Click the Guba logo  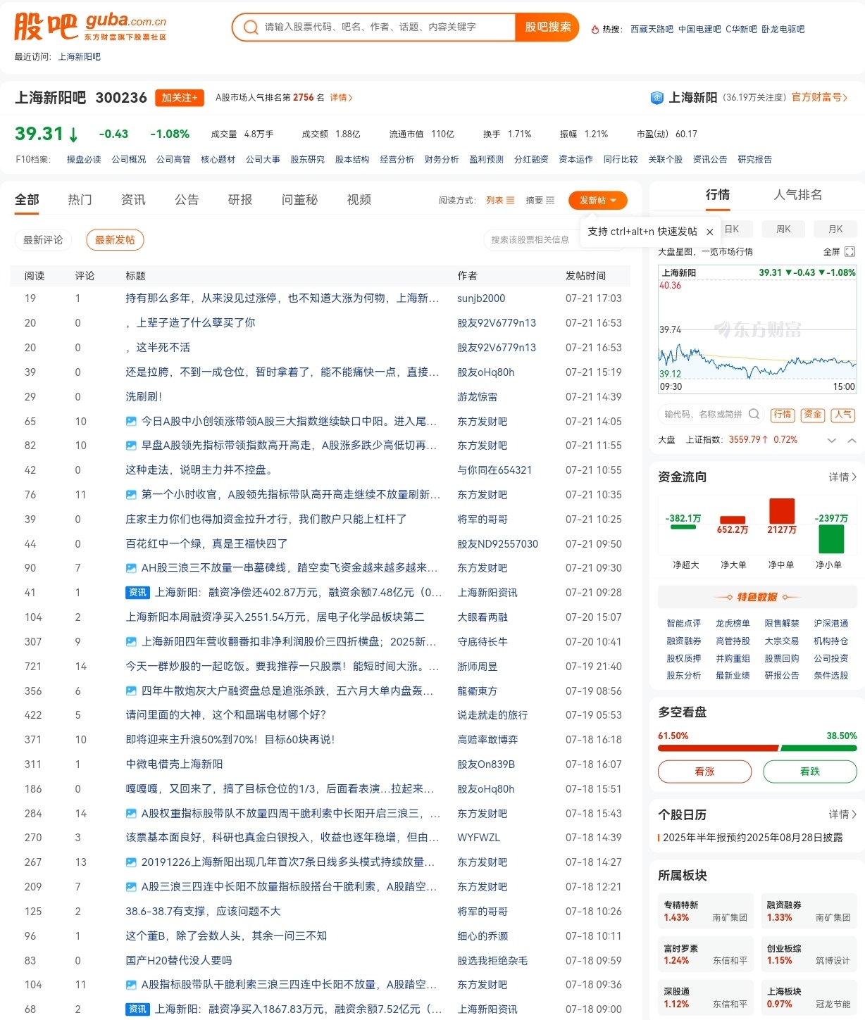[90, 27]
